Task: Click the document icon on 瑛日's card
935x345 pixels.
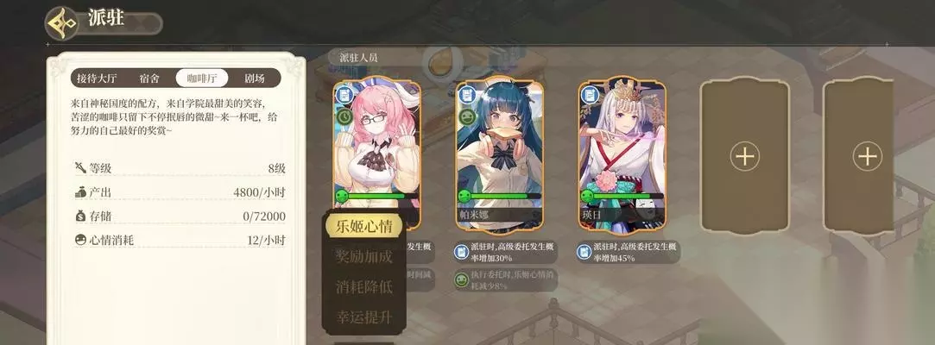Action: [590, 95]
